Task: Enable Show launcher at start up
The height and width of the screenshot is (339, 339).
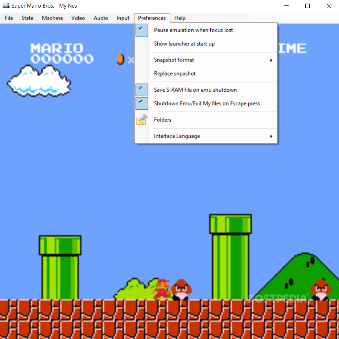Action: (x=206, y=44)
